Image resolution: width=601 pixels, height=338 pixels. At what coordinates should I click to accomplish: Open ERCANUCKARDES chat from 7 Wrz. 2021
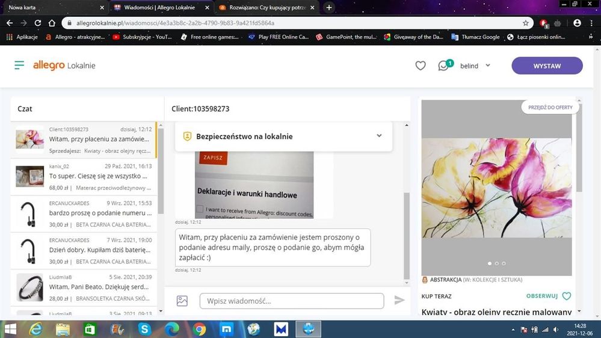coord(84,251)
